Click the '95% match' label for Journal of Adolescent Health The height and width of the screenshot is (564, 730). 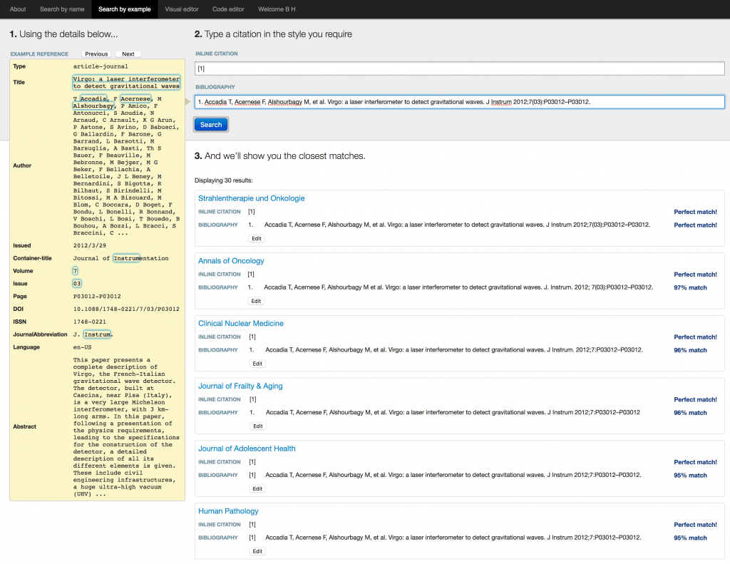690,475
